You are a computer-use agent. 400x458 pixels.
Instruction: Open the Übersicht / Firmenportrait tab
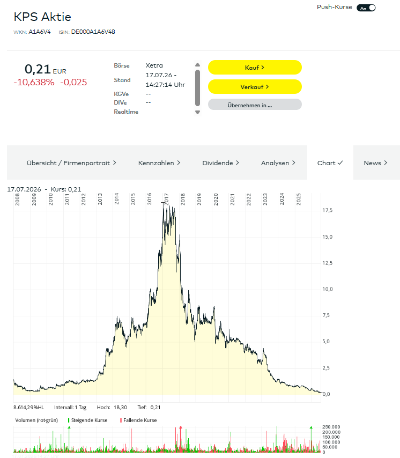click(71, 163)
